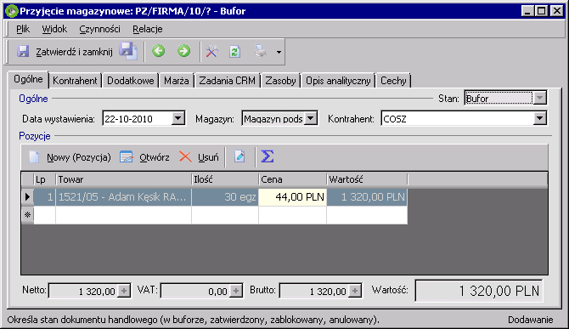Viewport: 569px width, 329px height.
Task: Click the plus button next to VAT
Action: 236,291
